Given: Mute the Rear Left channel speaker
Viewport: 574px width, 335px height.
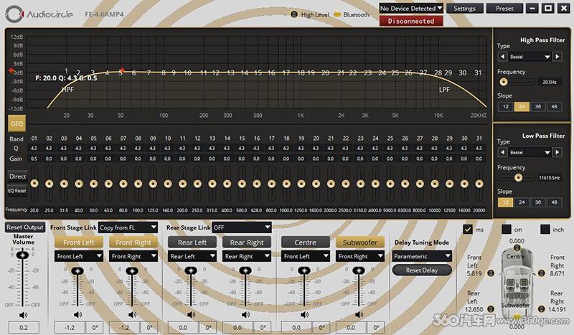Looking at the screenshot, I should [191, 314].
